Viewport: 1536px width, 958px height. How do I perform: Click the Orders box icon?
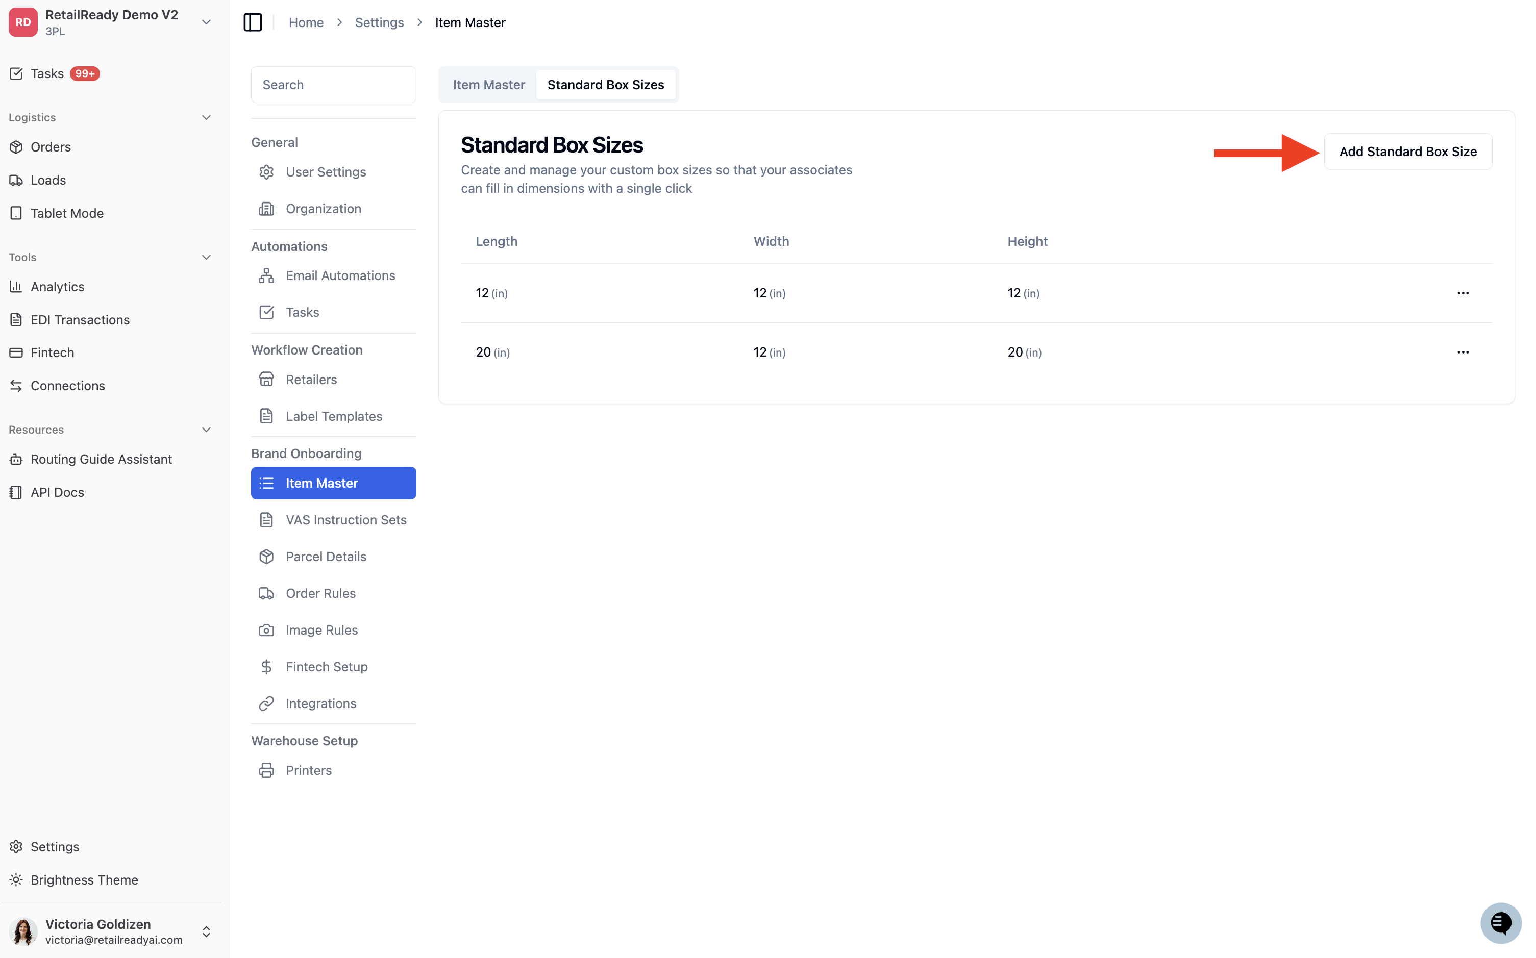coord(16,147)
